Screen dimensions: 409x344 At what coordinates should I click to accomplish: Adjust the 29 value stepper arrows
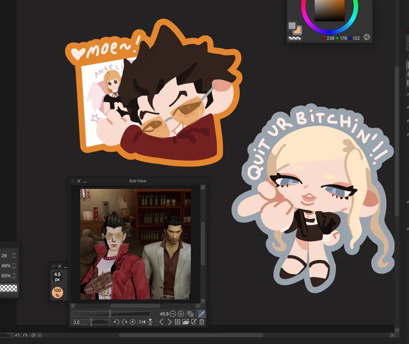point(14,256)
